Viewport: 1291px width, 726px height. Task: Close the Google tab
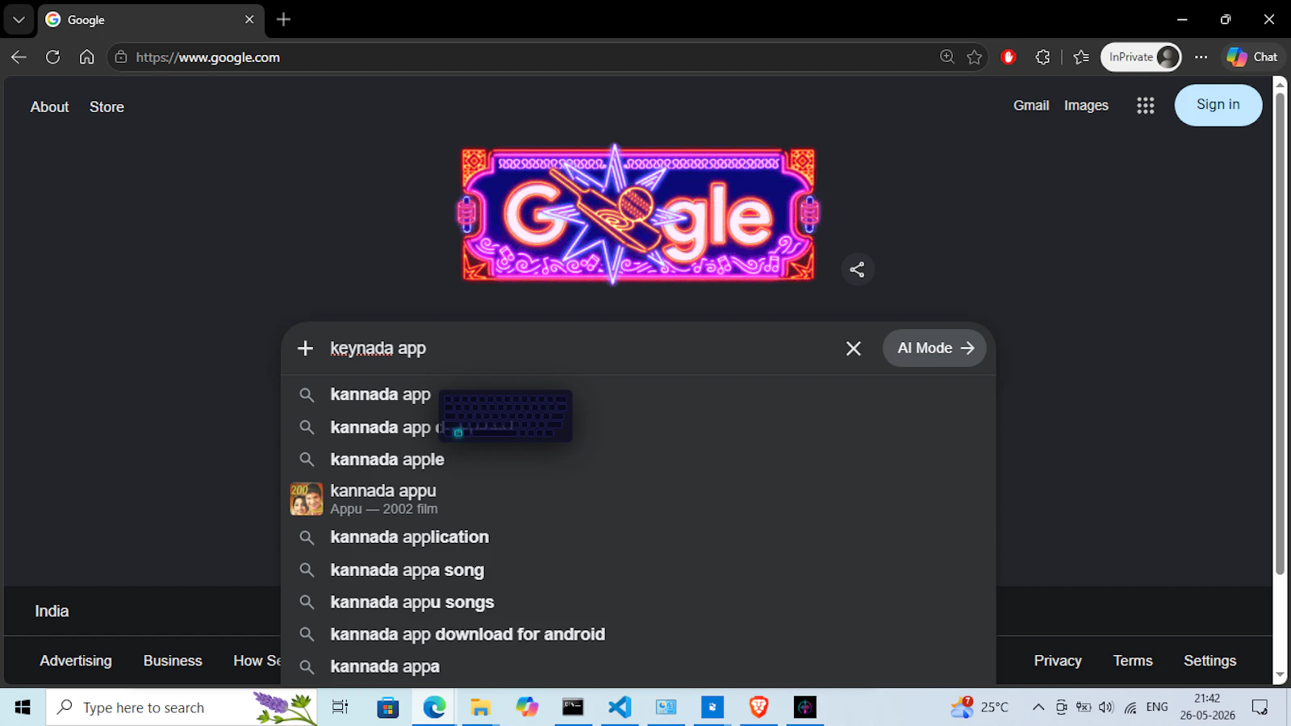(x=249, y=19)
